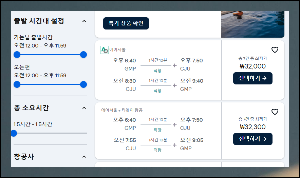Collapse the 출발 시간대 설정 section
This screenshot has width=300, height=178.
tap(84, 21)
